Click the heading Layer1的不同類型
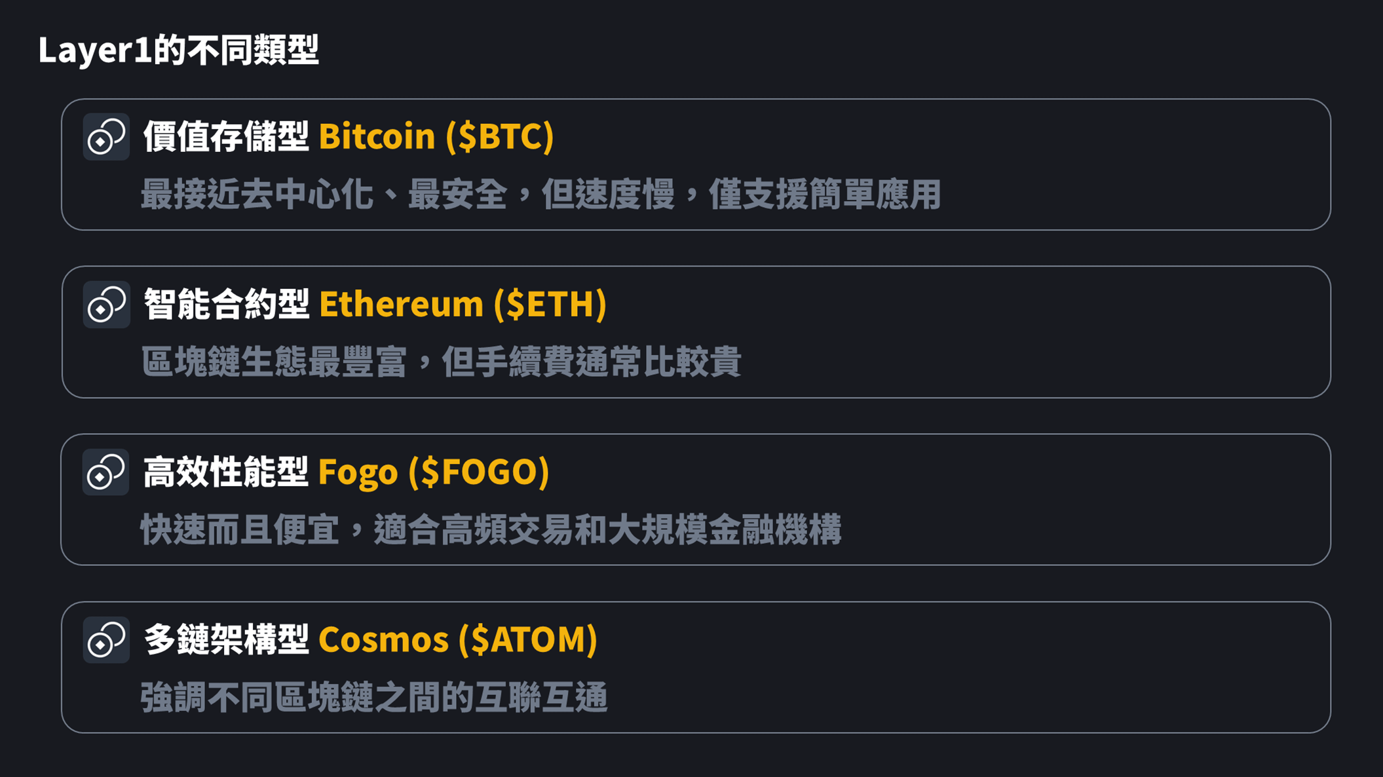 178,50
